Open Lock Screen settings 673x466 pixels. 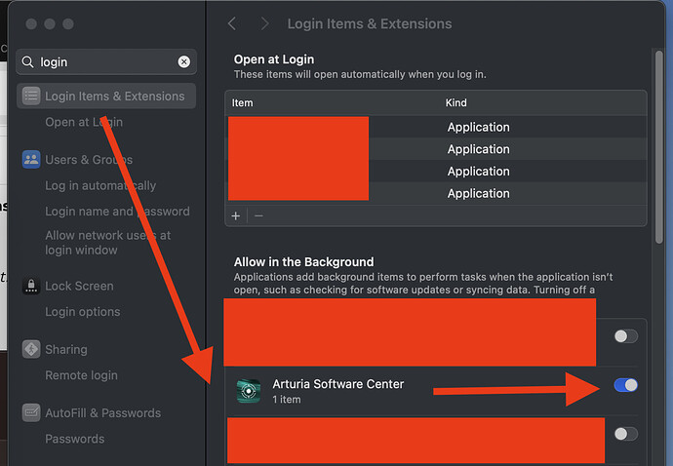pyautogui.click(x=79, y=286)
